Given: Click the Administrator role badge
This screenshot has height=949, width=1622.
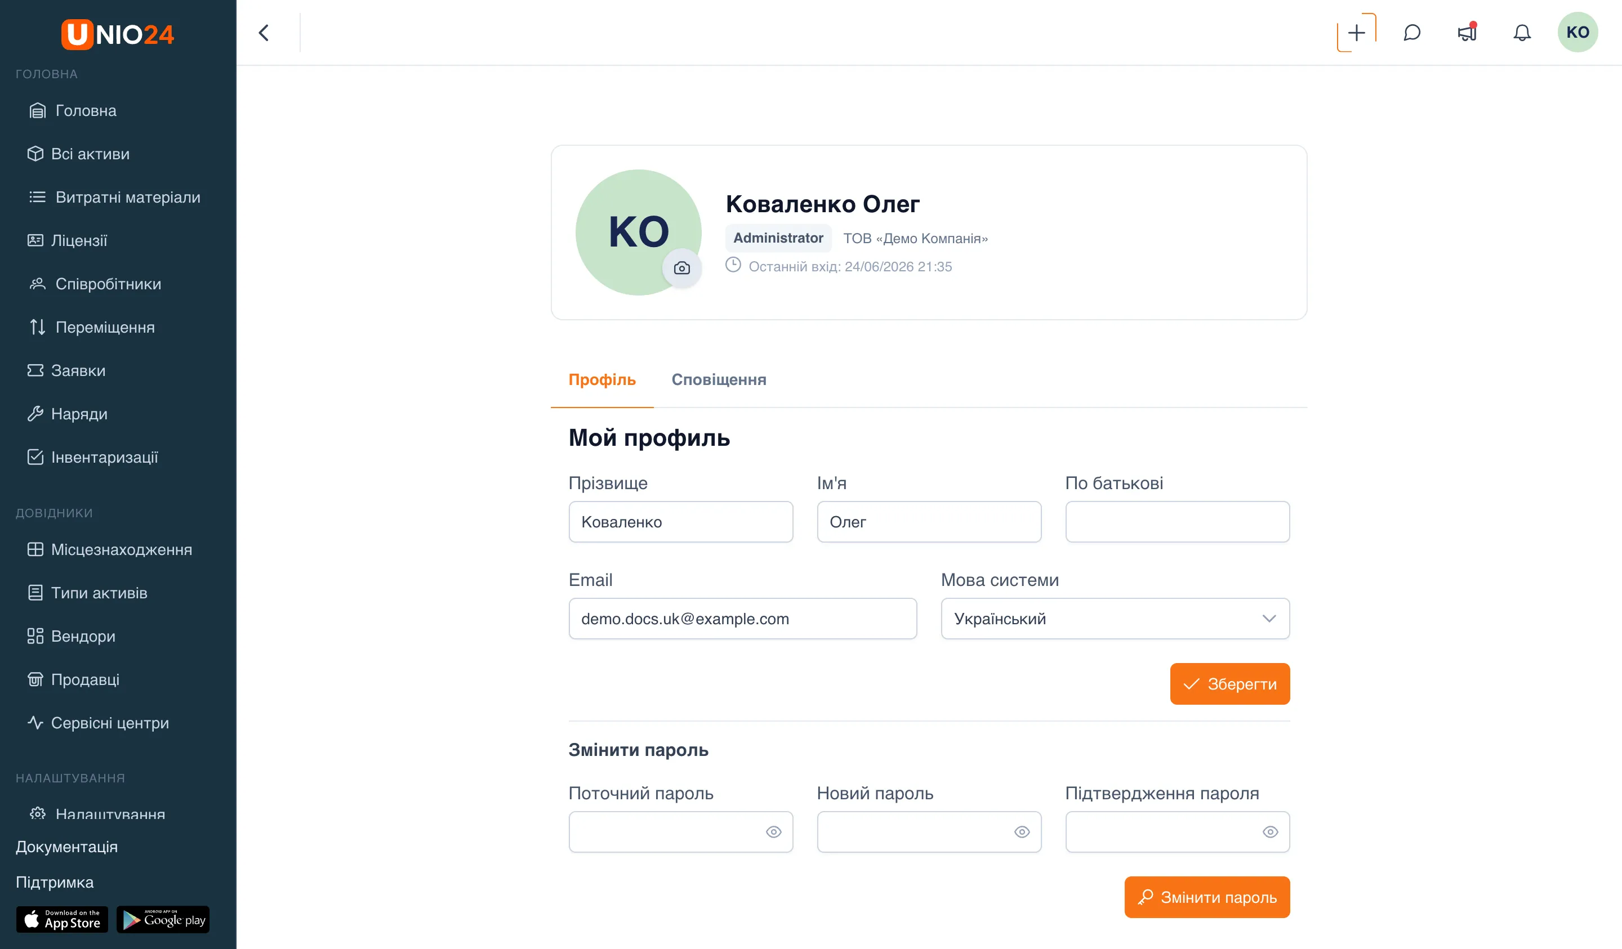Looking at the screenshot, I should tap(778, 238).
